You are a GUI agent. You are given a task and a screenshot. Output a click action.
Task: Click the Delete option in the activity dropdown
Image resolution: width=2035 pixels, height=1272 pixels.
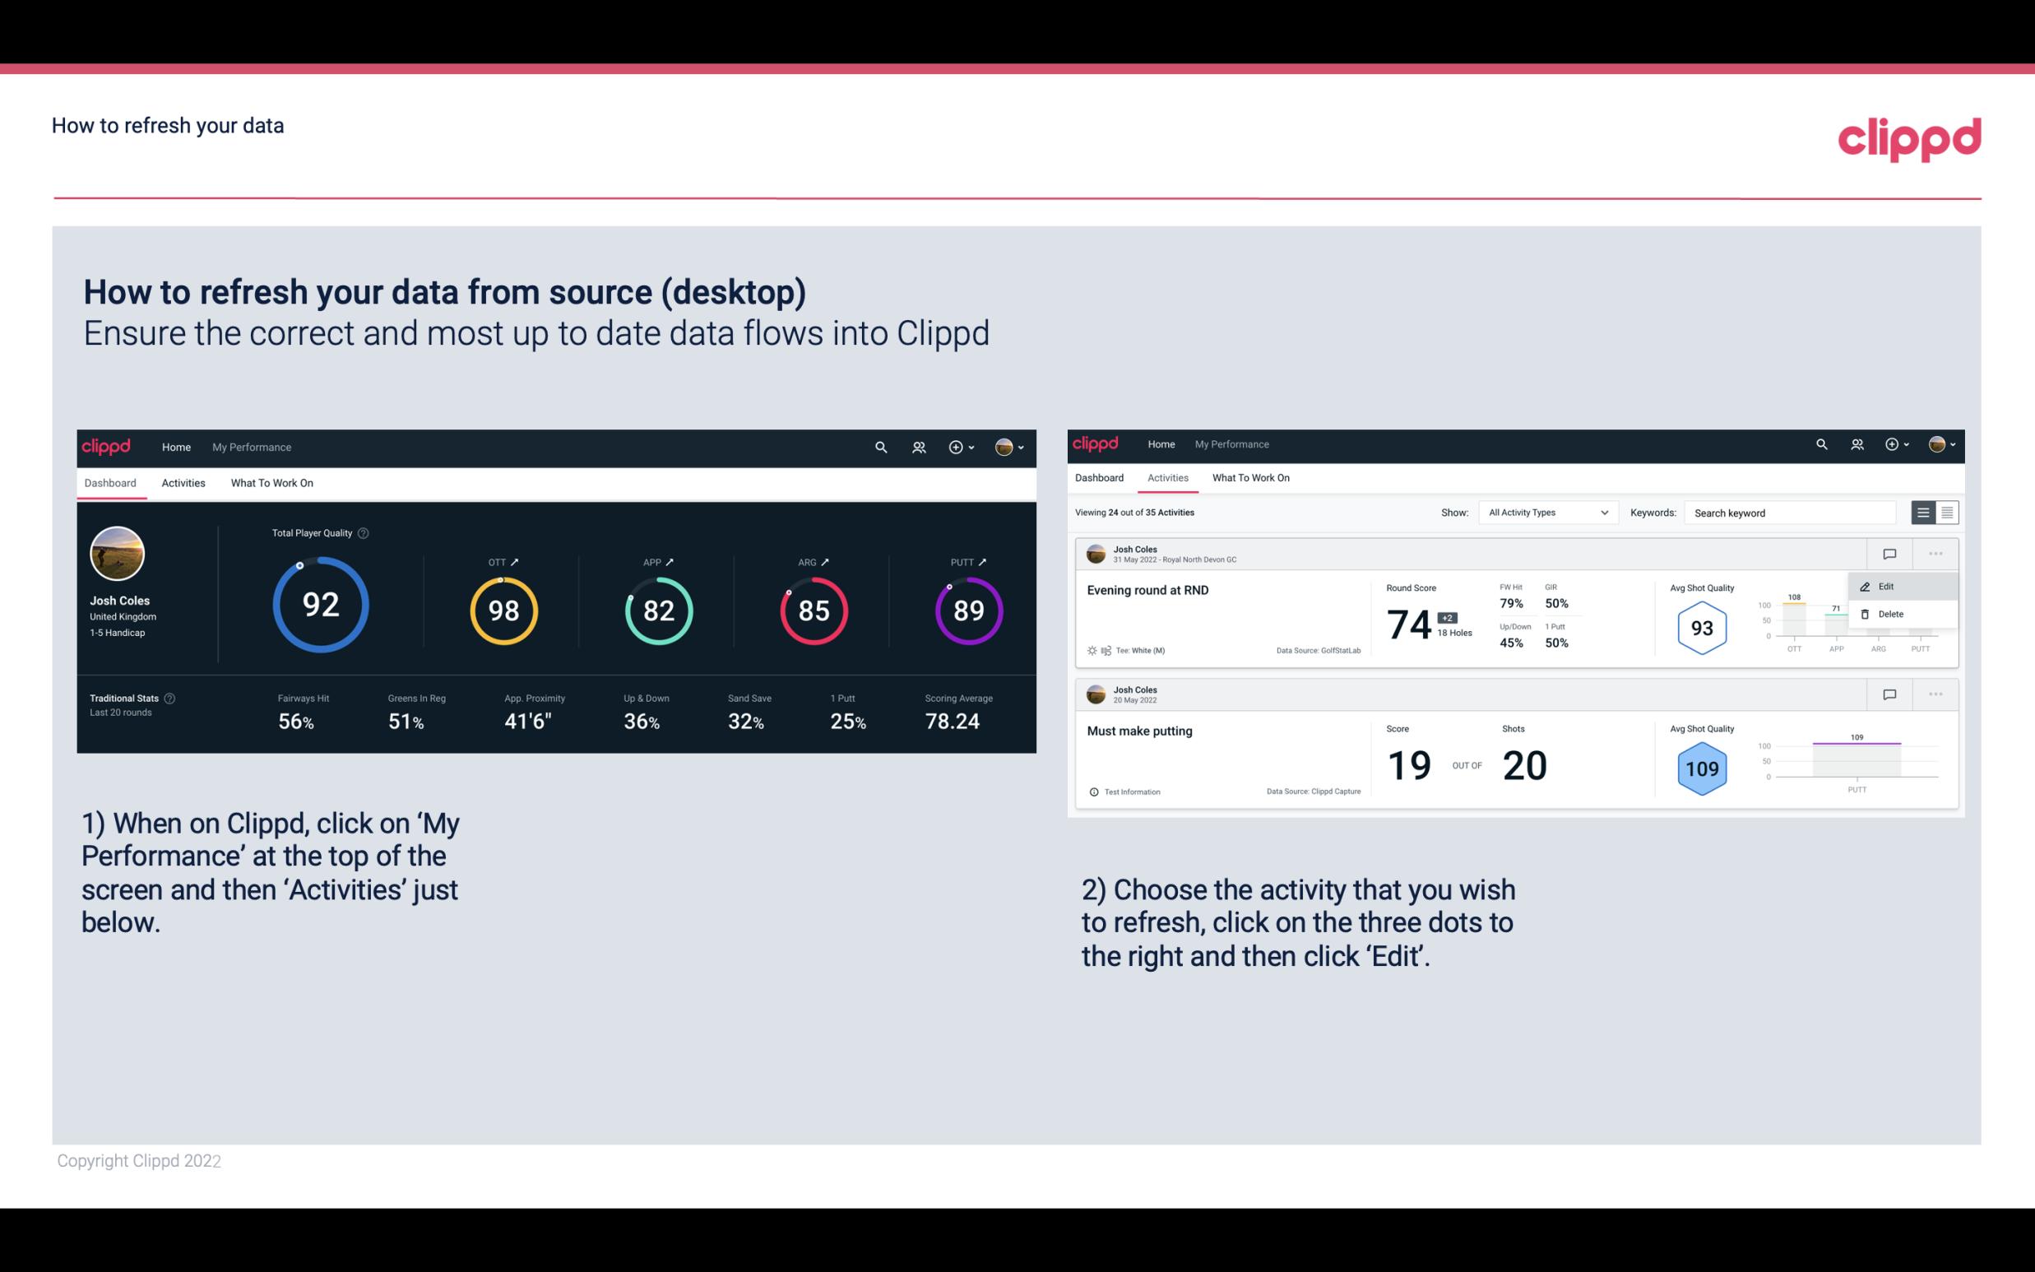tap(1891, 613)
